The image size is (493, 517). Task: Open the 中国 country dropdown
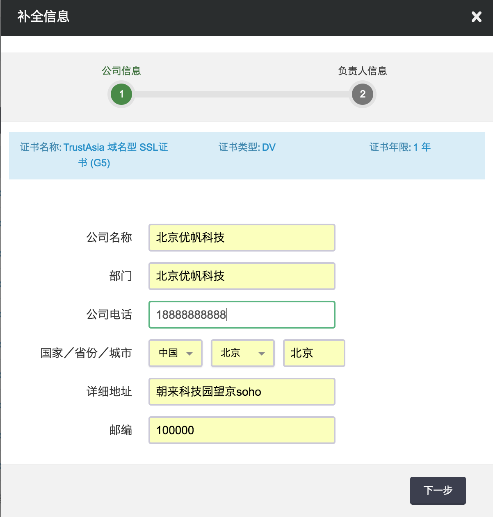tap(176, 353)
